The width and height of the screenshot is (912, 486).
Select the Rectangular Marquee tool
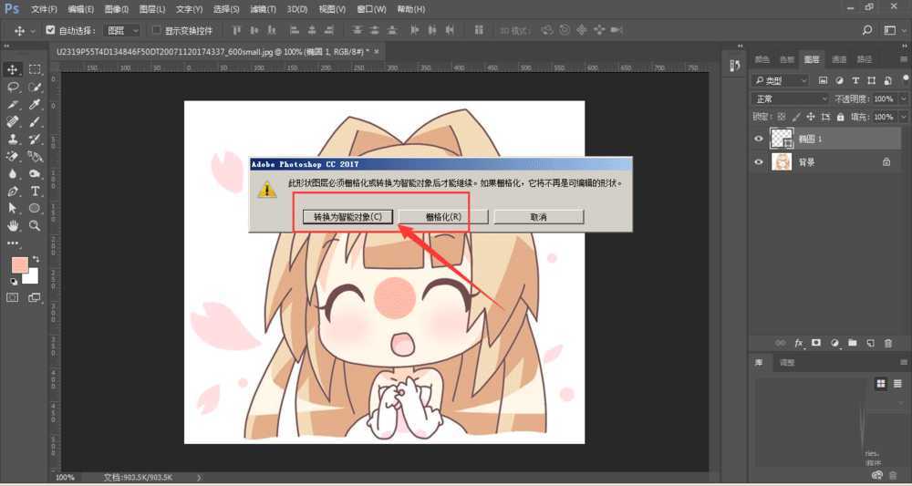pos(36,69)
